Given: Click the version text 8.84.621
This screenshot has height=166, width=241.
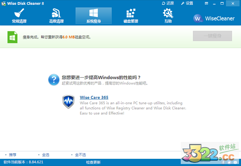Looking at the screenshot, I should coord(36,162).
